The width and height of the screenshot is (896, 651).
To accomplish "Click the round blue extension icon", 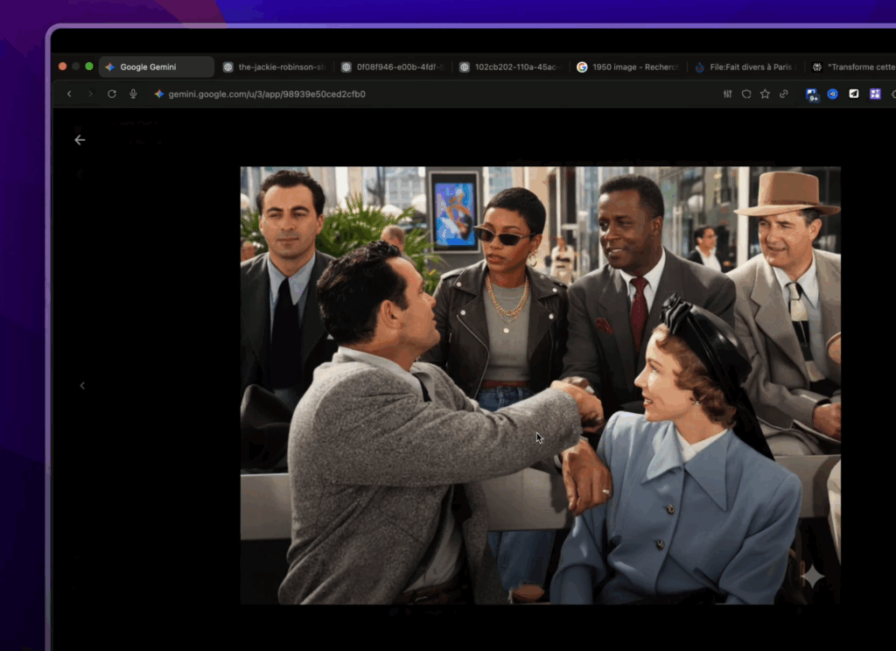I will [x=833, y=94].
